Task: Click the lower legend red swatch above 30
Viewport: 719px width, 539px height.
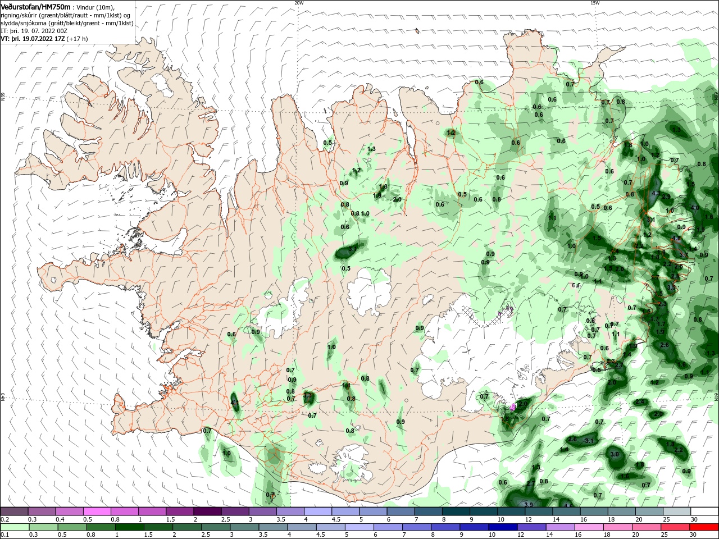Action: [x=704, y=527]
